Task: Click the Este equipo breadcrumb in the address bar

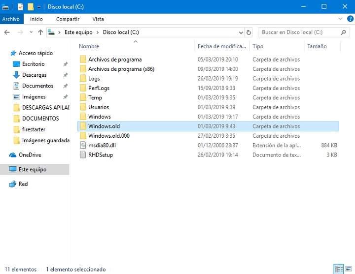Action: click(78, 32)
